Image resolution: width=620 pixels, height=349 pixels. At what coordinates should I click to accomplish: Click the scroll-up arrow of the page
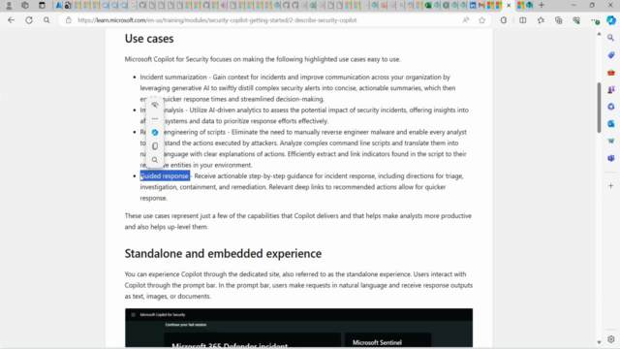pyautogui.click(x=599, y=34)
